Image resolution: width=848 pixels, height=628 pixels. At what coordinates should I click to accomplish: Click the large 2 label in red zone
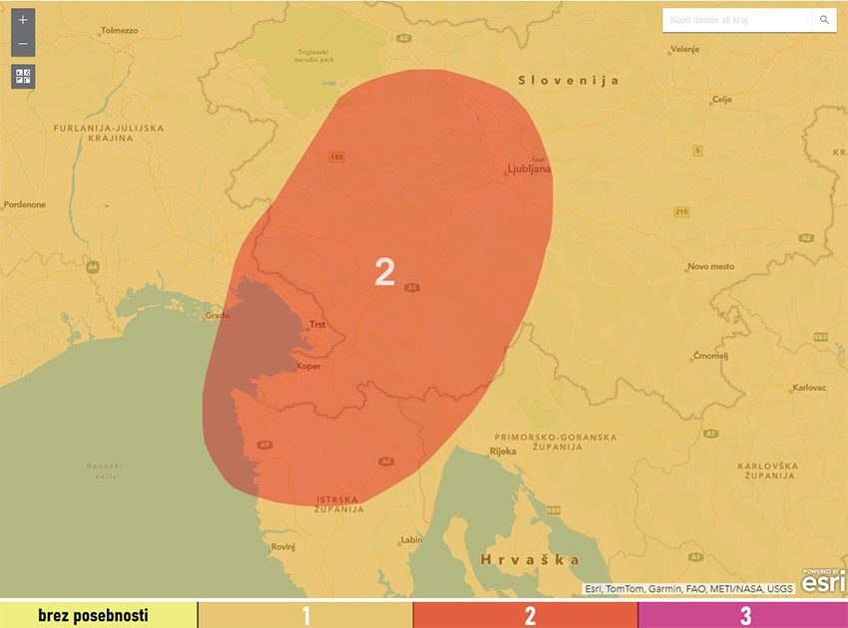[x=385, y=272]
